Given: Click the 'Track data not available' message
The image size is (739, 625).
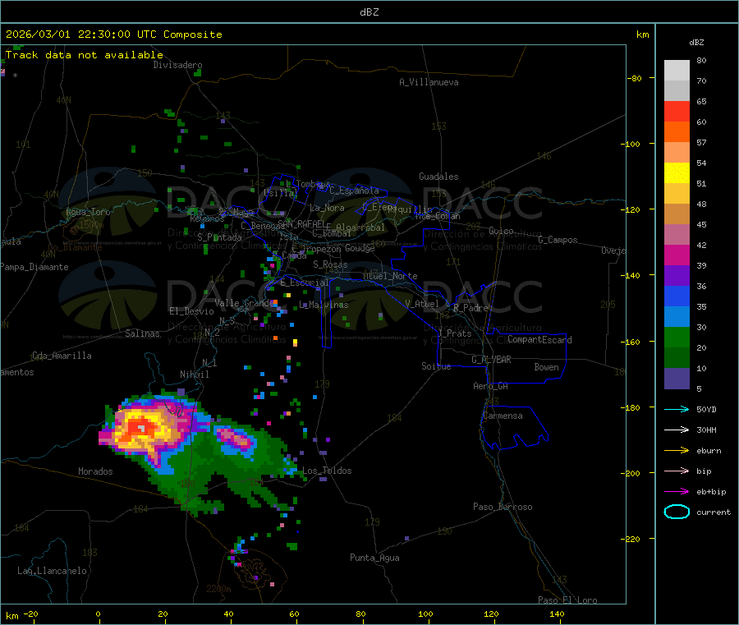Looking at the screenshot, I should pos(85,55).
